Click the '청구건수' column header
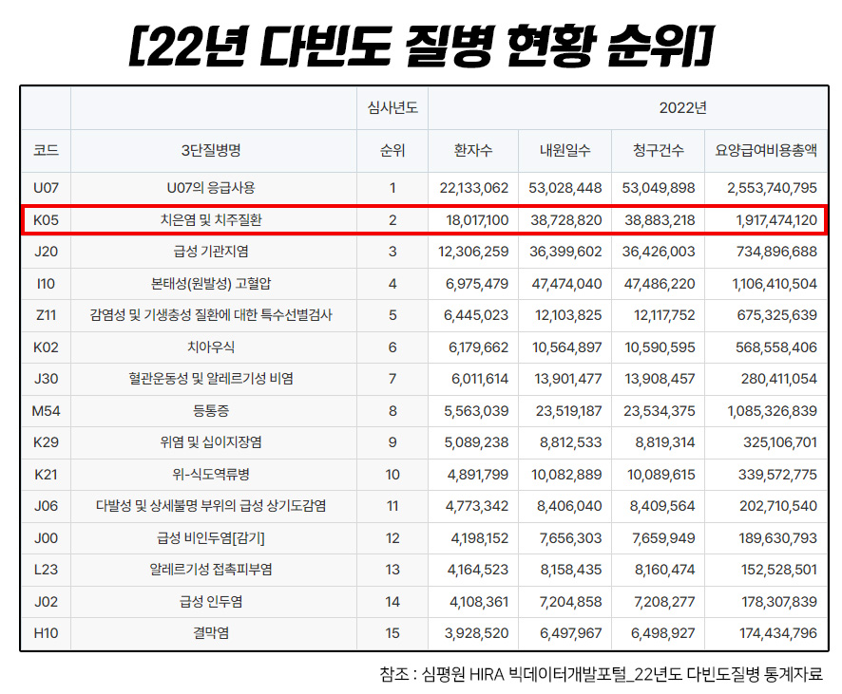842x694 pixels. point(659,150)
